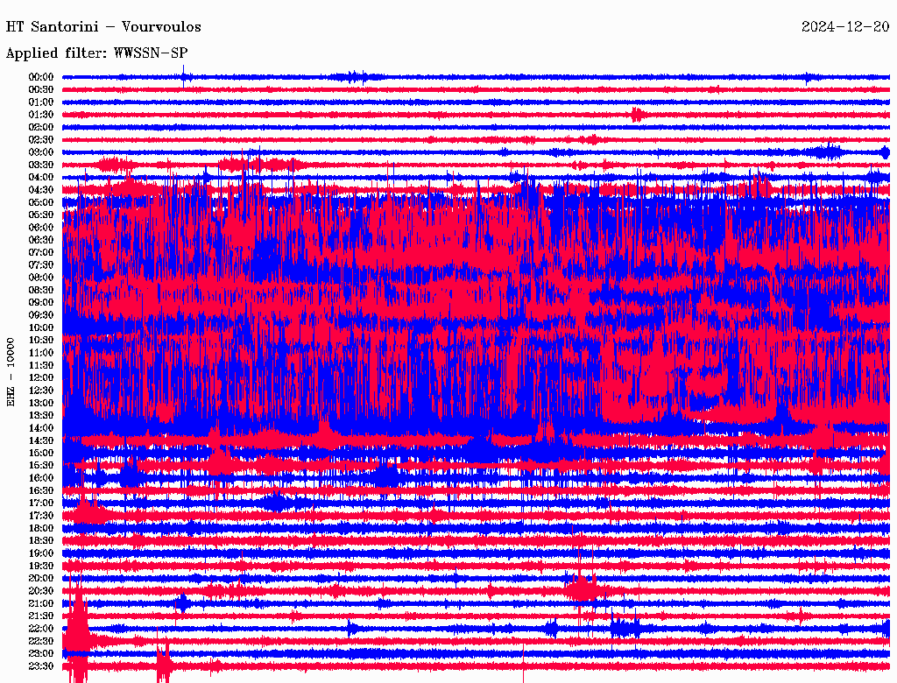Click the 11:00 time label
Viewport: 897px width, 683px height.
coord(41,353)
